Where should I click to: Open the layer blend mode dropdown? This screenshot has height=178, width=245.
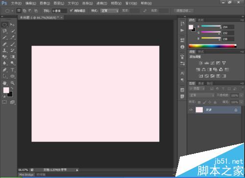pyautogui.click(x=202, y=95)
